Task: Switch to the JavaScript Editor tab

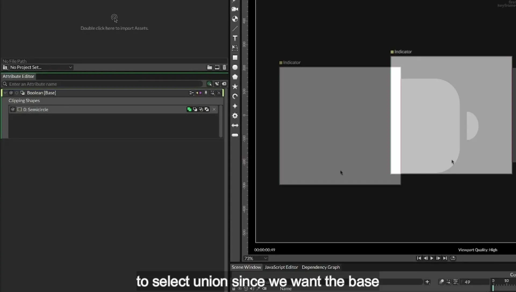Action: click(281, 267)
